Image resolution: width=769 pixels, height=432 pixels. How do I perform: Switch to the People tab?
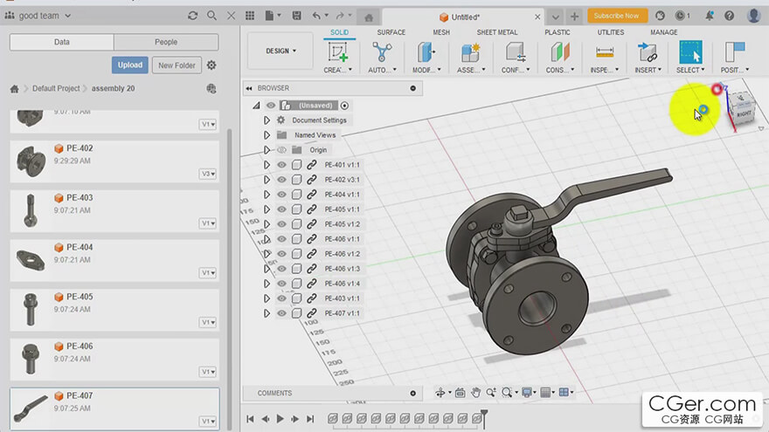pyautogui.click(x=166, y=42)
